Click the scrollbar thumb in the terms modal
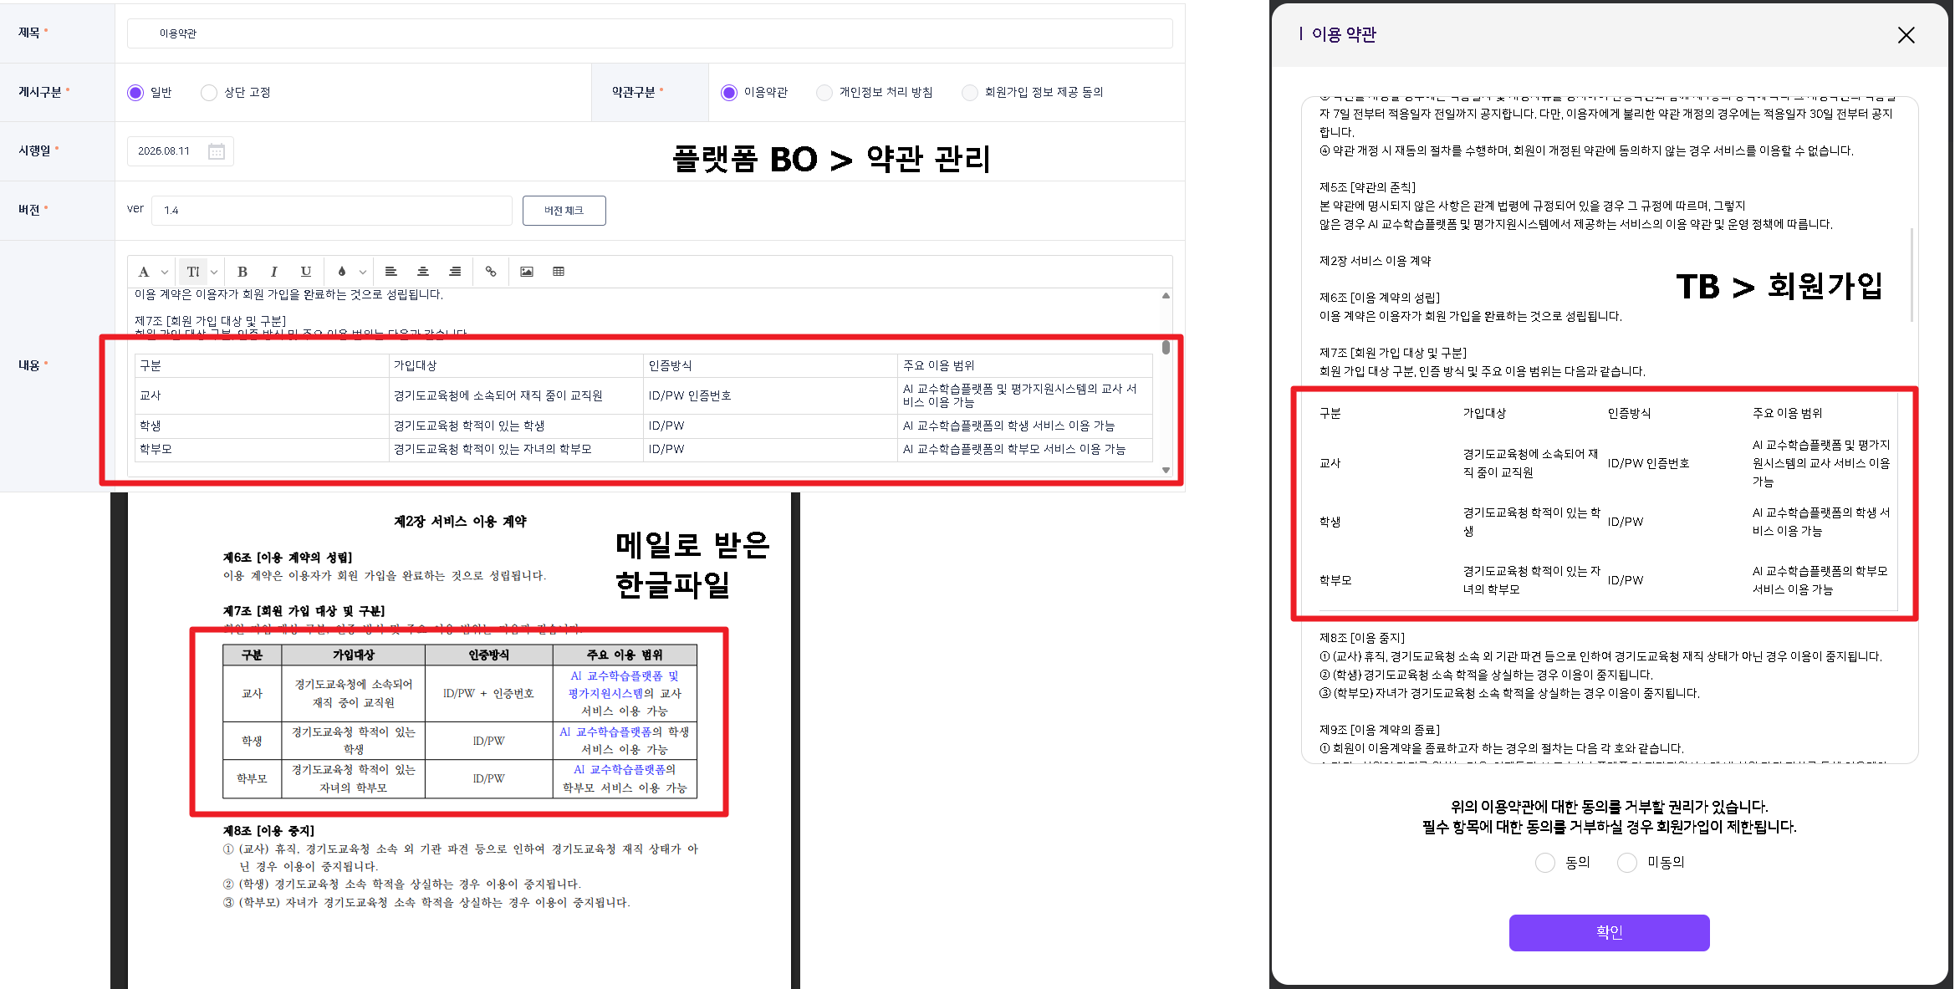This screenshot has height=989, width=1955. click(x=1912, y=274)
